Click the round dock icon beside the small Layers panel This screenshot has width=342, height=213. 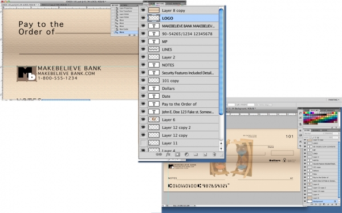coord(300,131)
